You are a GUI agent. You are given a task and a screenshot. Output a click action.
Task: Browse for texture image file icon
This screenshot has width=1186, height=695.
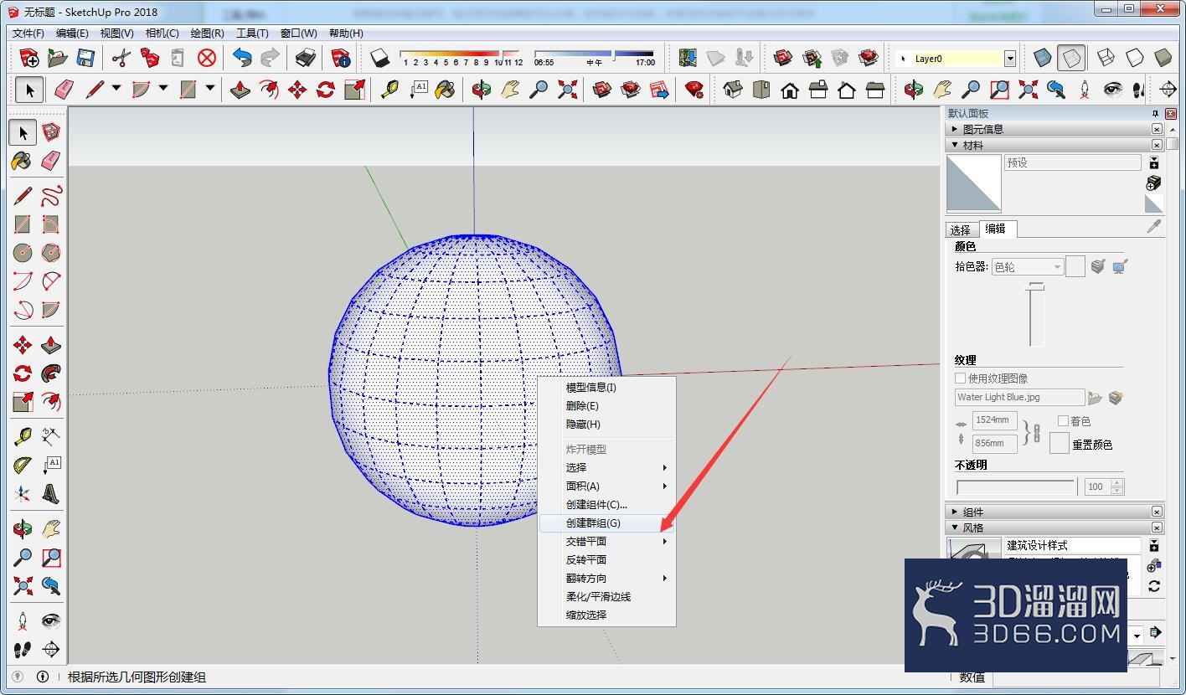click(x=1095, y=398)
